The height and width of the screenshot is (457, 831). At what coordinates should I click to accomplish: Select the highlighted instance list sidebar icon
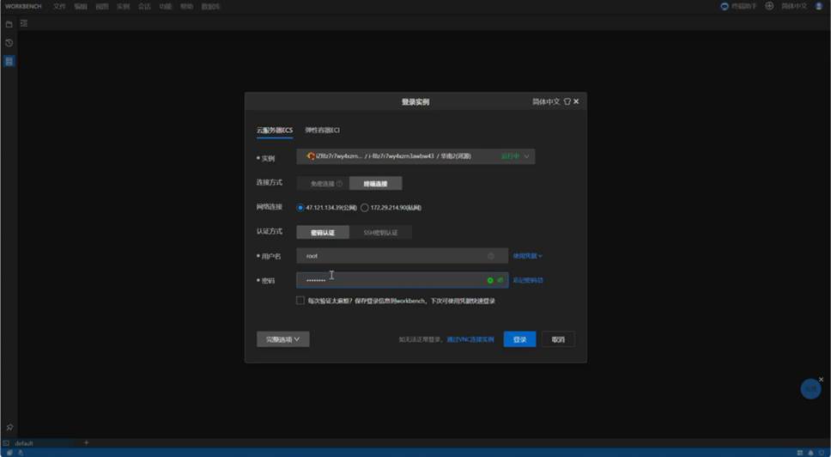(9, 61)
